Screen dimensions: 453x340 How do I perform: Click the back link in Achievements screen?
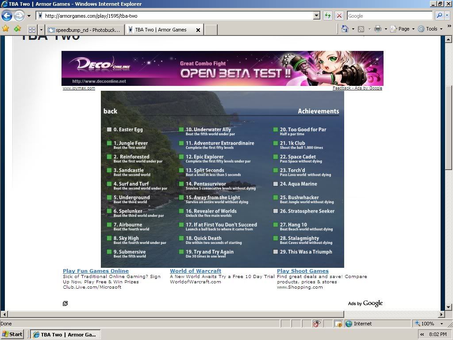point(110,111)
